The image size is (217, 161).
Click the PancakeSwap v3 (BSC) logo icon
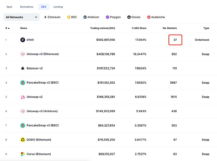point(23,125)
